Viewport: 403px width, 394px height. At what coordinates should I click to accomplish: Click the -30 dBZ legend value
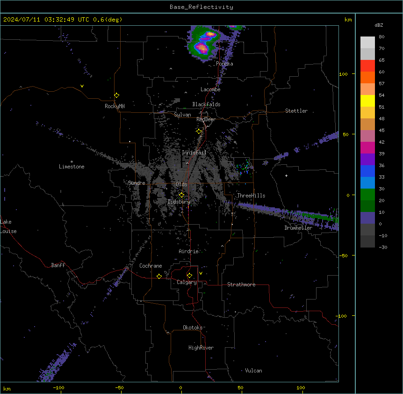(383, 247)
